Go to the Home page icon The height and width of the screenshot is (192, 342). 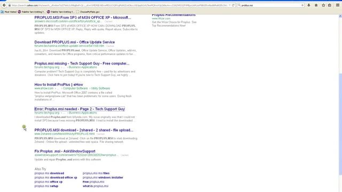316,5
